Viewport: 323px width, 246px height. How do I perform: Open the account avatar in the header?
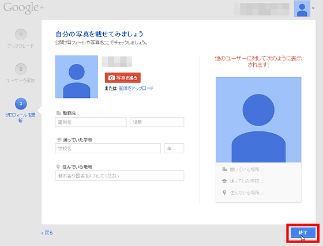click(x=302, y=9)
